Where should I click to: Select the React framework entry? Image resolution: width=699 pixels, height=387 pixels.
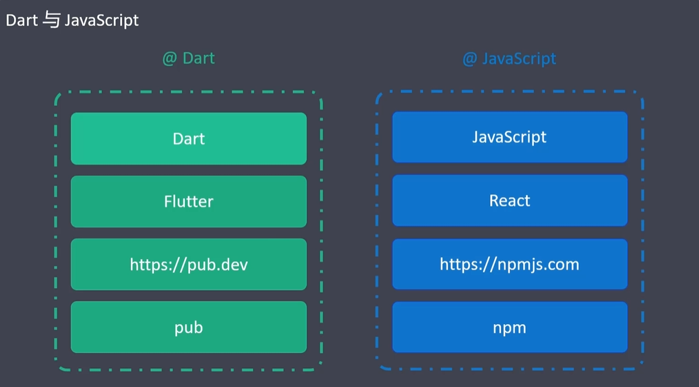(x=510, y=200)
